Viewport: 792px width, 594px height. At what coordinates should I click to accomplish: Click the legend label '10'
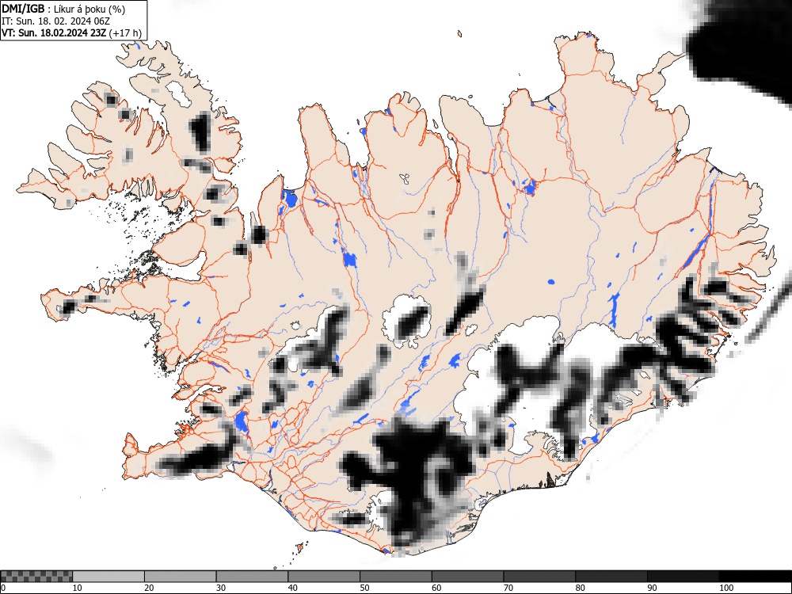(x=78, y=588)
